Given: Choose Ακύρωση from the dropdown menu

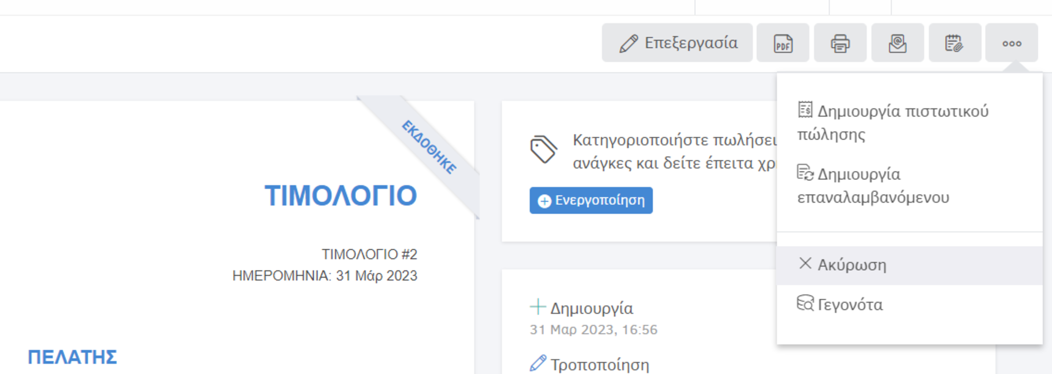Looking at the screenshot, I should pyautogui.click(x=909, y=265).
